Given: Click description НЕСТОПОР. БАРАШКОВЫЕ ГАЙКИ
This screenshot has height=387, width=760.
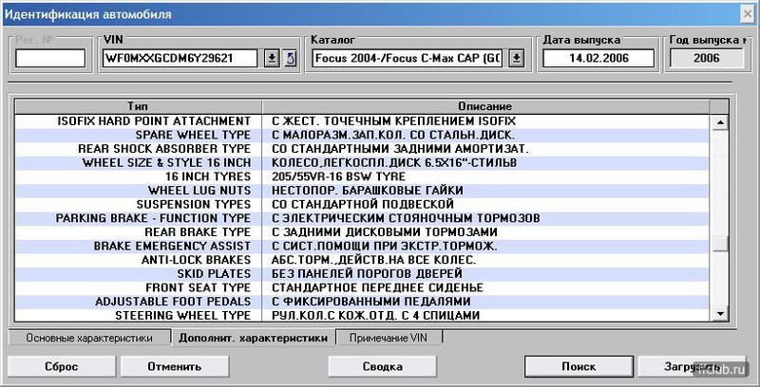Looking at the screenshot, I should click(x=368, y=191).
